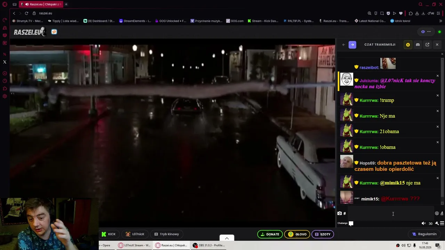Open the SZOTY button
This screenshot has width=445, height=250.
[323, 234]
